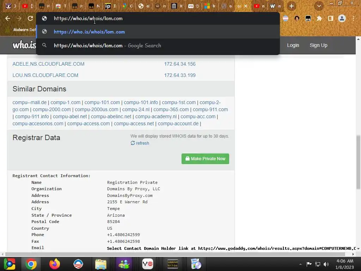The height and width of the screenshot is (271, 361).
Task: Click the scroll-up arrow of the page scrollbar
Action: click(x=358, y=39)
